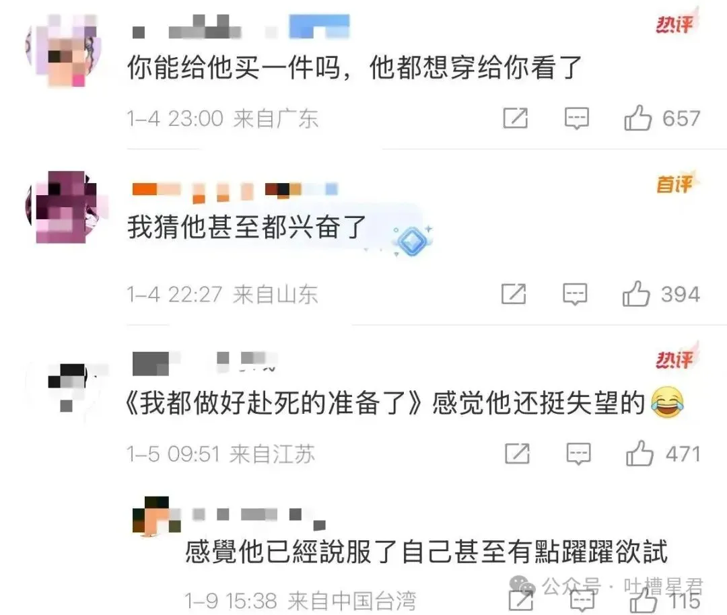Tap the 热评 badge on first comment

point(676,23)
